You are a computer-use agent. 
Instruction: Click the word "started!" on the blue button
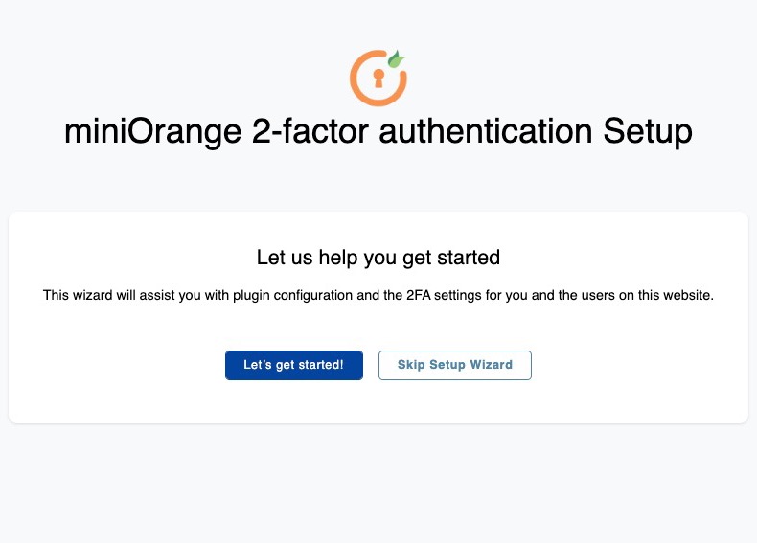[x=319, y=365]
